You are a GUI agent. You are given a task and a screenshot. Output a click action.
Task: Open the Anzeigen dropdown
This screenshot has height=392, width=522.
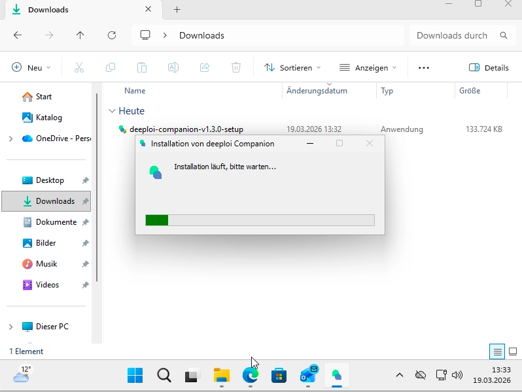(368, 68)
